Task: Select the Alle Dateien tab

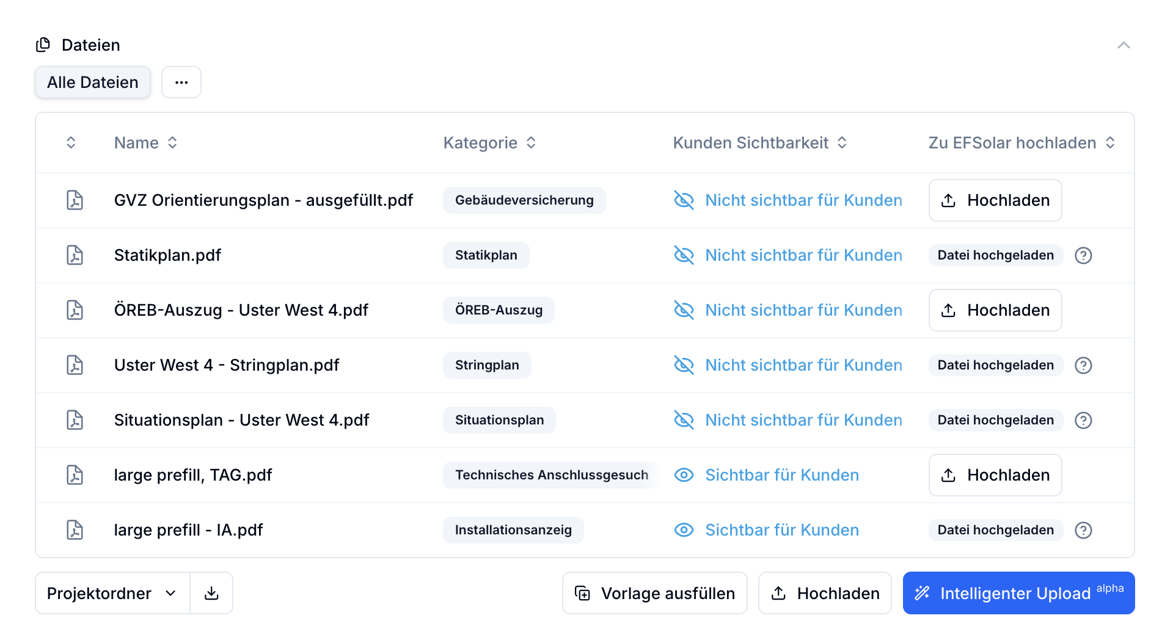Action: pos(93,82)
